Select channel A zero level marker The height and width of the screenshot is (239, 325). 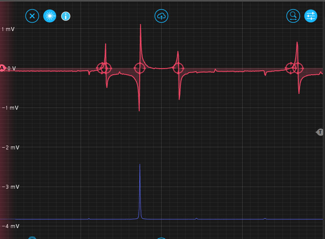3,68
